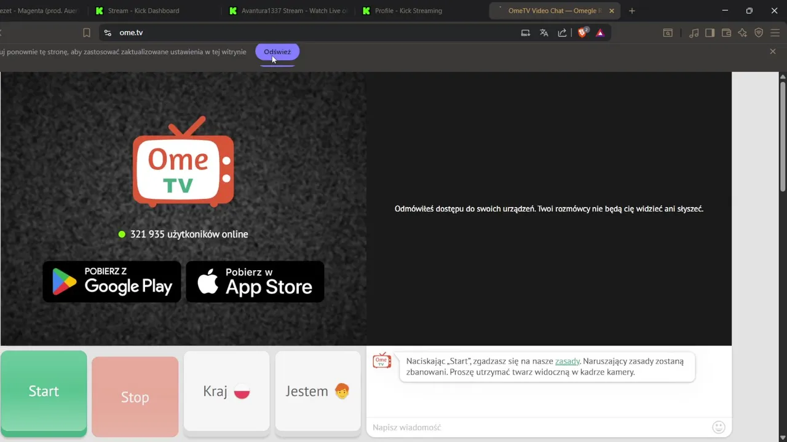Screen dimensions: 787x442
Task: Restore down the browser window
Action: point(749,10)
